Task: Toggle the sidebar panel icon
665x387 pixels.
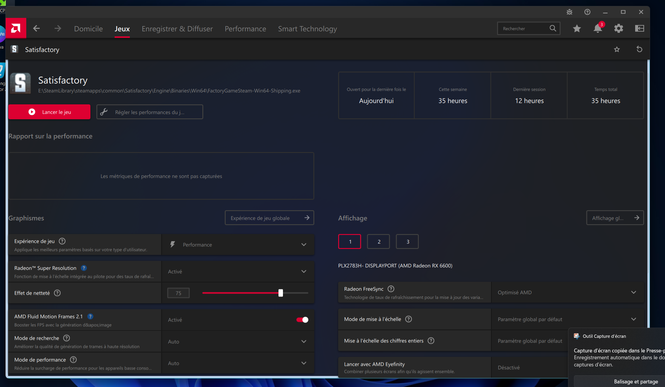Action: 639,28
